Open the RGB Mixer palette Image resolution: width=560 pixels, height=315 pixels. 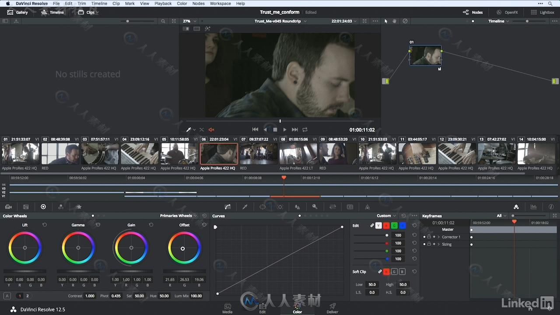coord(61,207)
